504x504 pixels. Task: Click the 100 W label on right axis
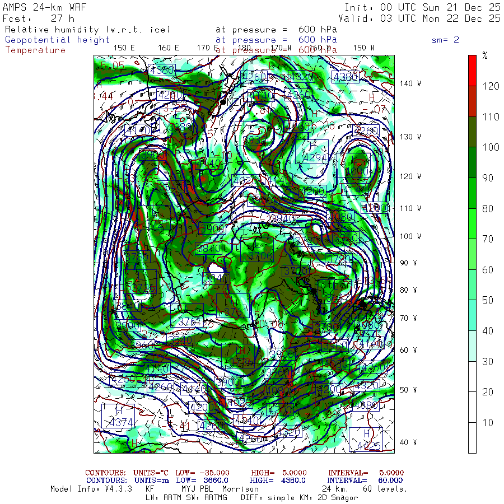(410, 236)
